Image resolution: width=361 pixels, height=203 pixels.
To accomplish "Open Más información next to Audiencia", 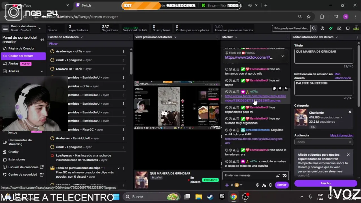I will 342,135.
